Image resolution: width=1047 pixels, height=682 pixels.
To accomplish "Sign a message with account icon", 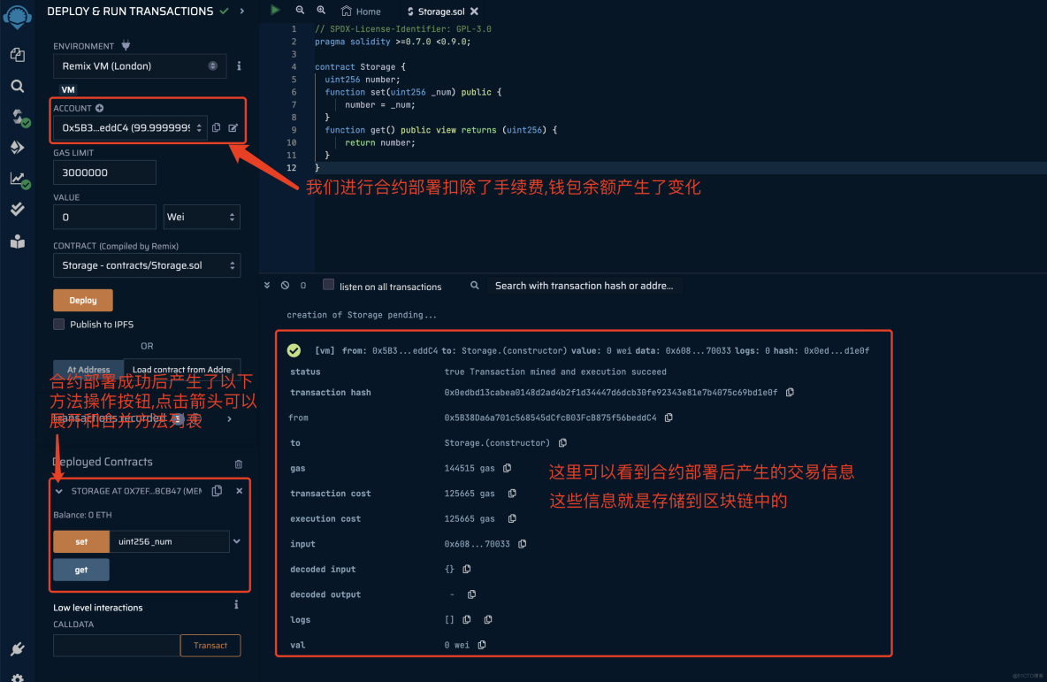I will click(233, 127).
